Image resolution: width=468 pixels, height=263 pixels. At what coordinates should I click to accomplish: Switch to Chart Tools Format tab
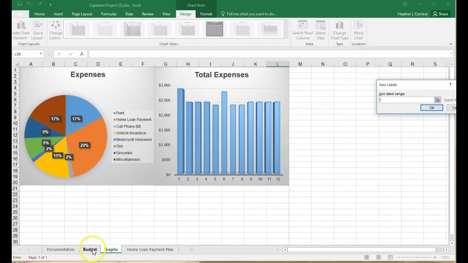pos(206,14)
